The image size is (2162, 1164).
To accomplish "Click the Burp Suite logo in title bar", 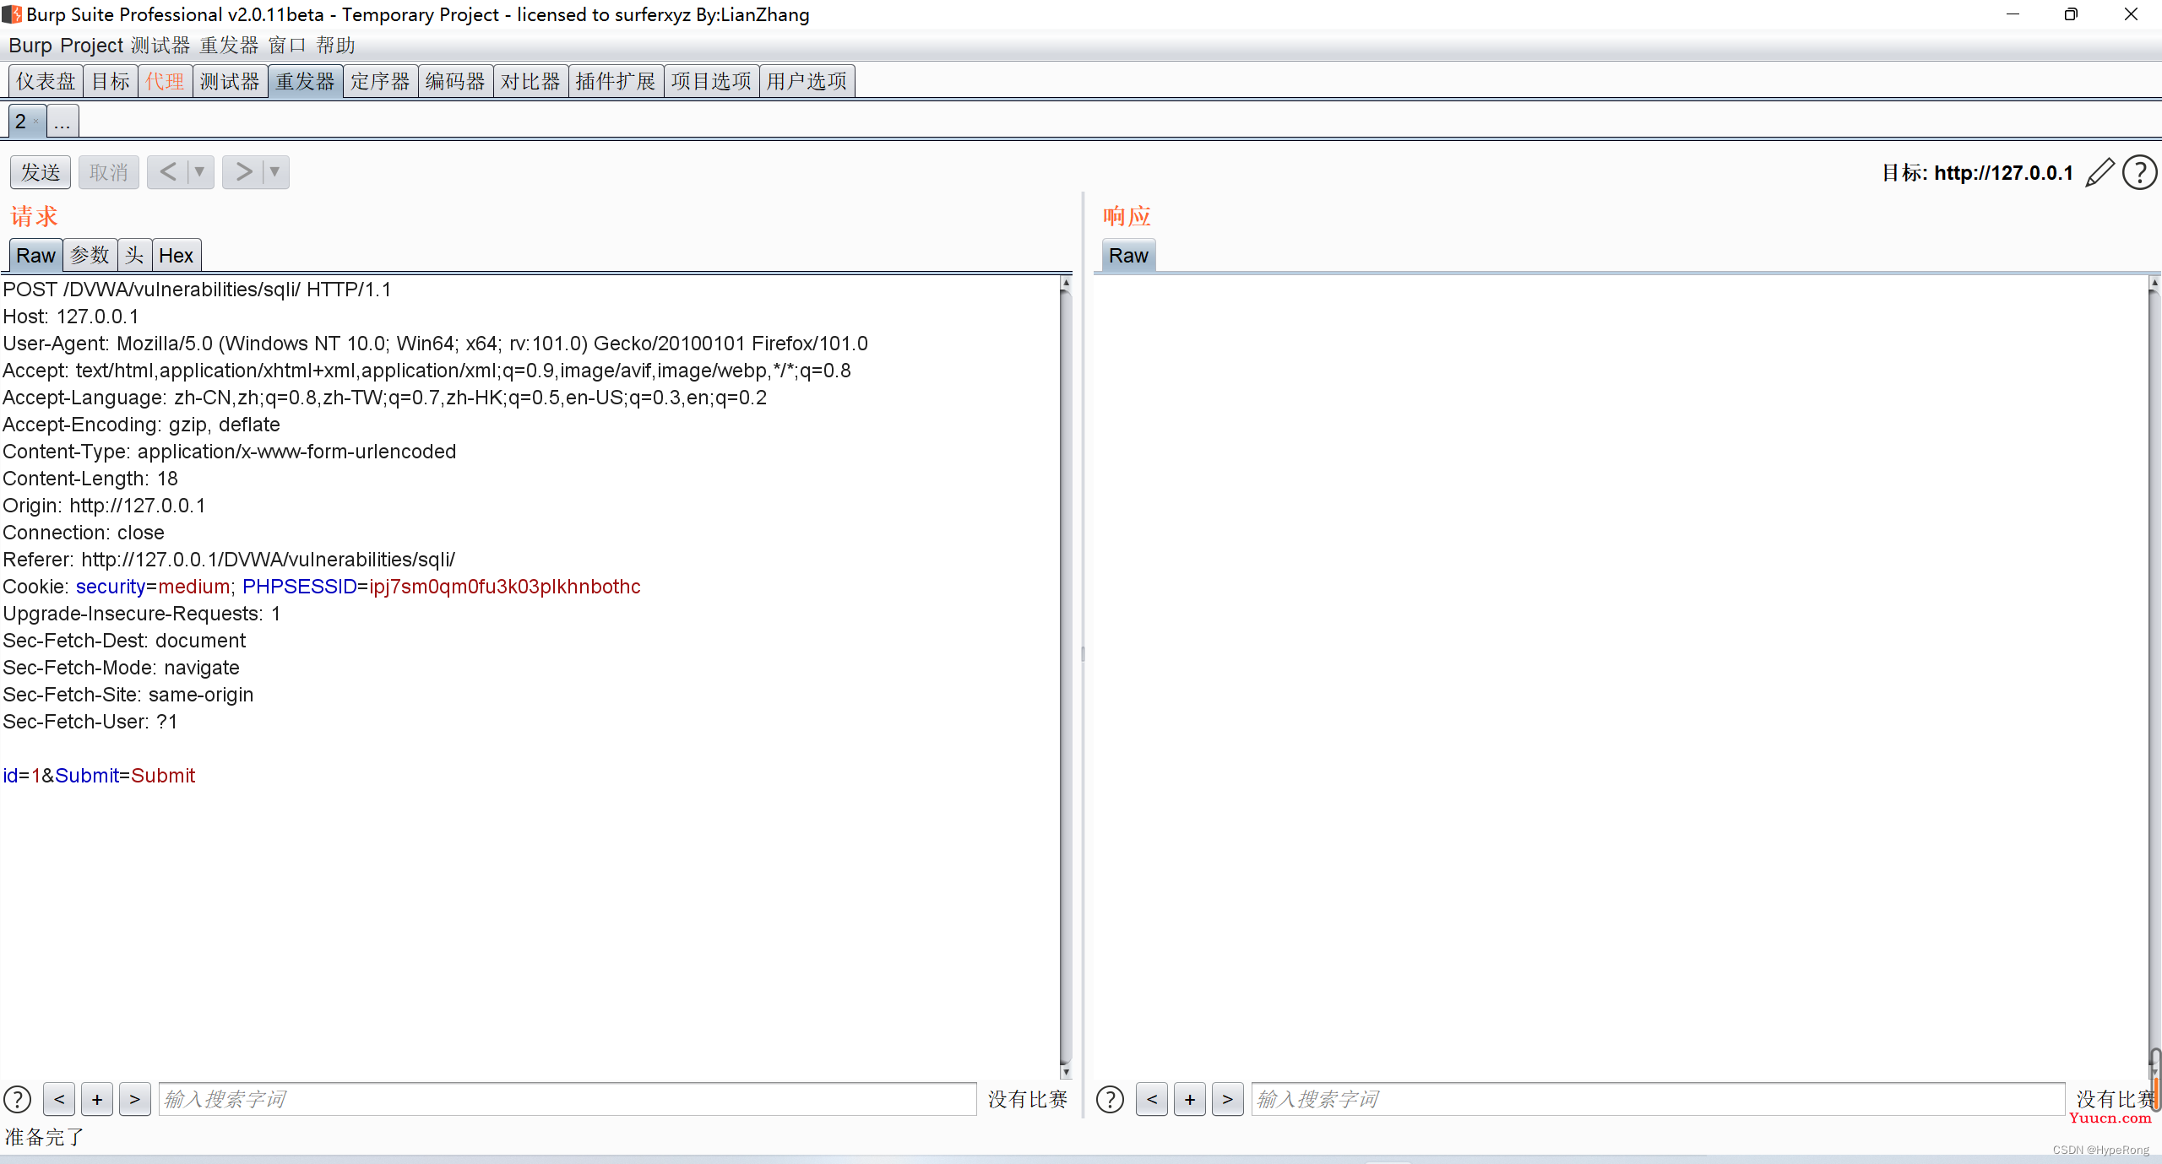I will click(12, 14).
